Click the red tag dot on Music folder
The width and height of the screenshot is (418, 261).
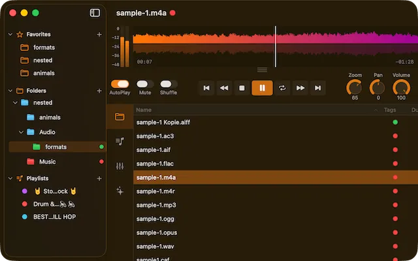point(101,162)
